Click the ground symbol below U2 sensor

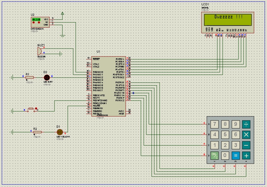[62, 36]
